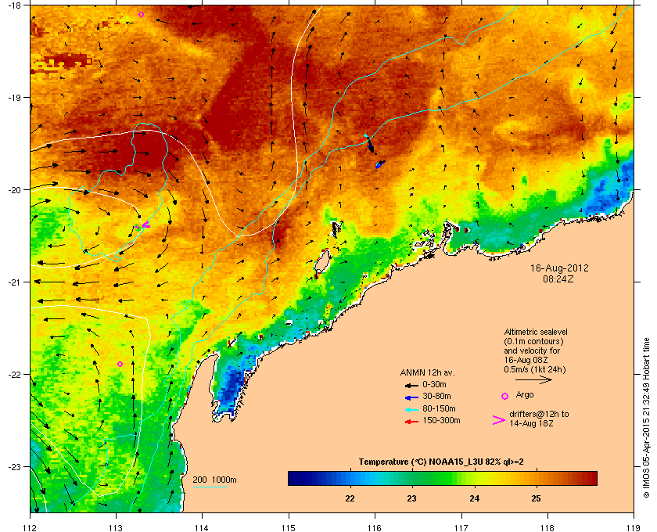Click the longitude axis label 114
This screenshot has height=532, width=657.
(x=202, y=527)
